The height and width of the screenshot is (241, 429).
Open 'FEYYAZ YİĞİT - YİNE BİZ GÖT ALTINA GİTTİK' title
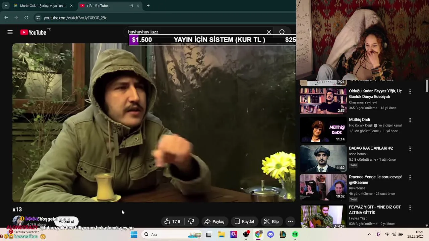pos(375,210)
